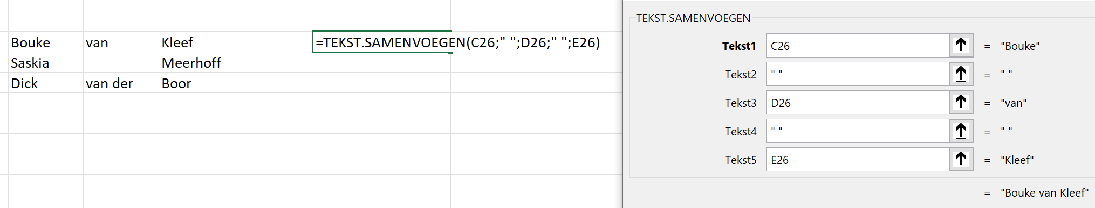
Task: Collapse dialog using Tekst1 range selector arrow
Action: tap(961, 46)
